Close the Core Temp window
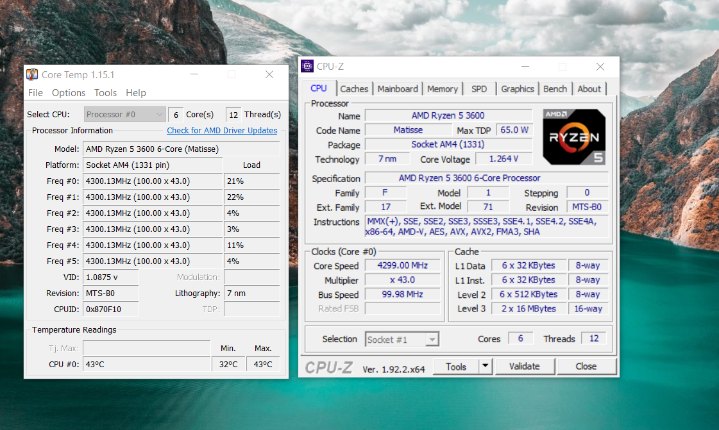 tap(269, 74)
